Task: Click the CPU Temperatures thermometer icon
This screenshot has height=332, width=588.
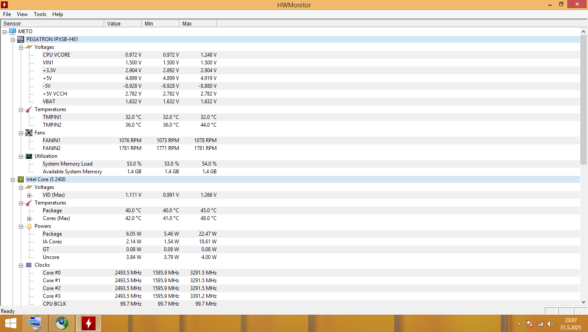Action: click(x=29, y=203)
